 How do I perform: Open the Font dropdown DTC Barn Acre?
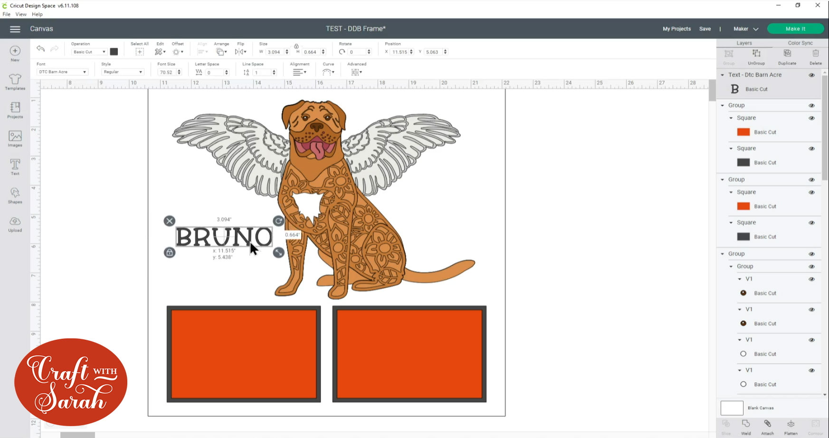pos(62,72)
